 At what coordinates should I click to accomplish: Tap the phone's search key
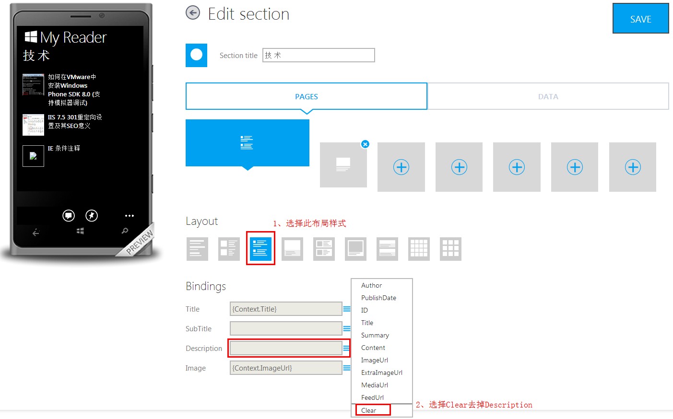coord(125,231)
